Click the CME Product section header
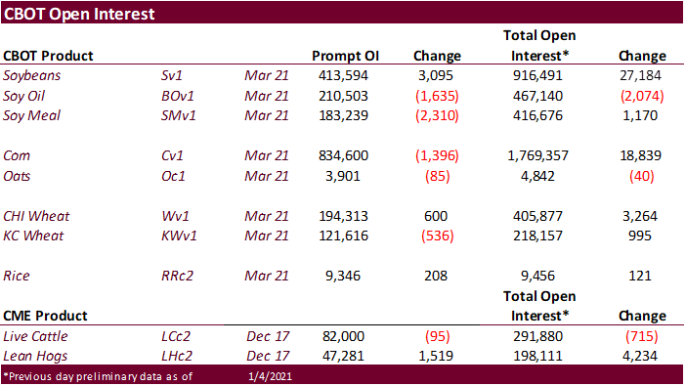 pos(45,316)
